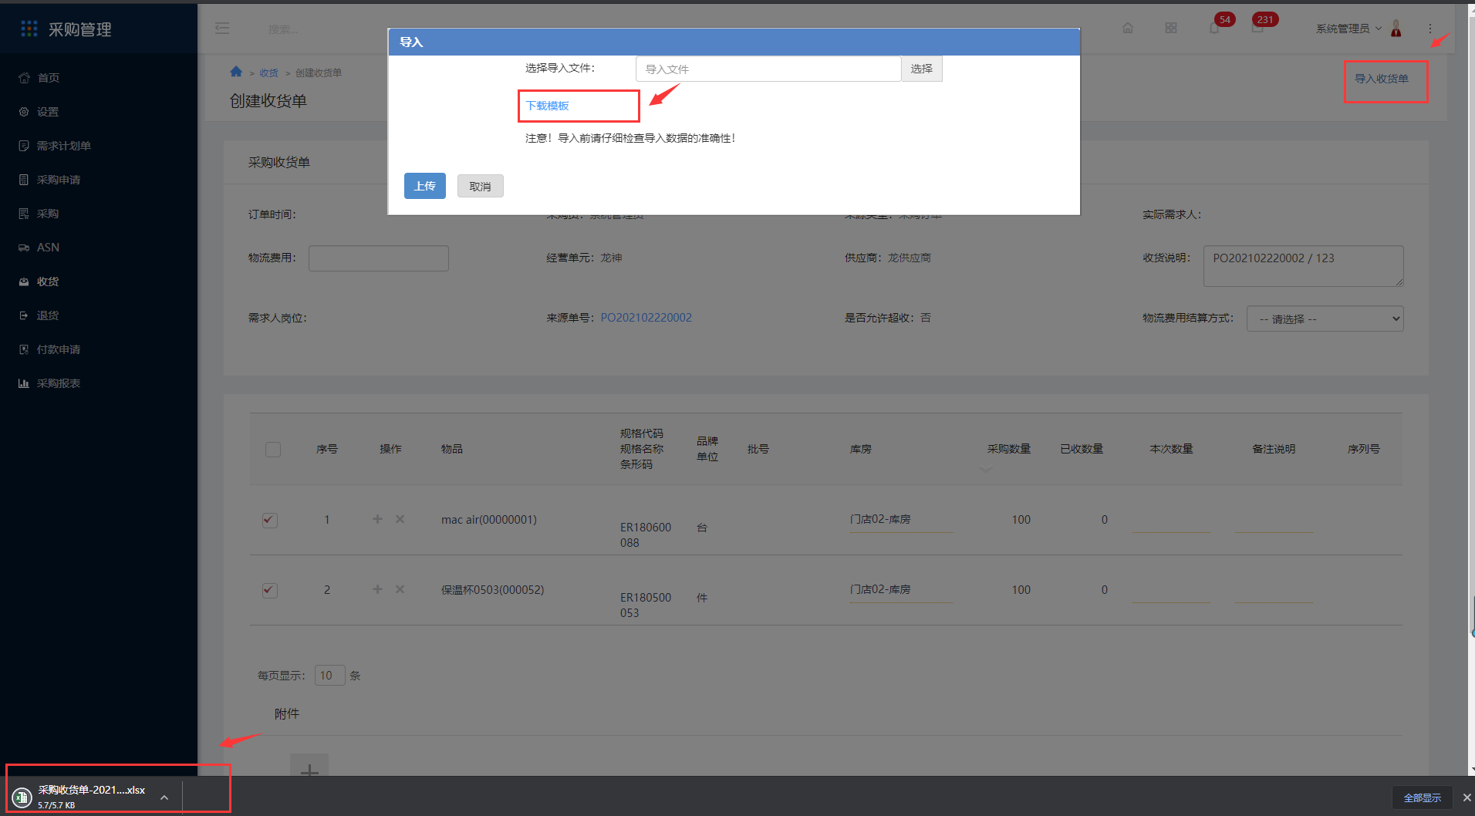Toggle the sidebar hamburger menu
Screen dimensions: 1475x816
click(222, 29)
